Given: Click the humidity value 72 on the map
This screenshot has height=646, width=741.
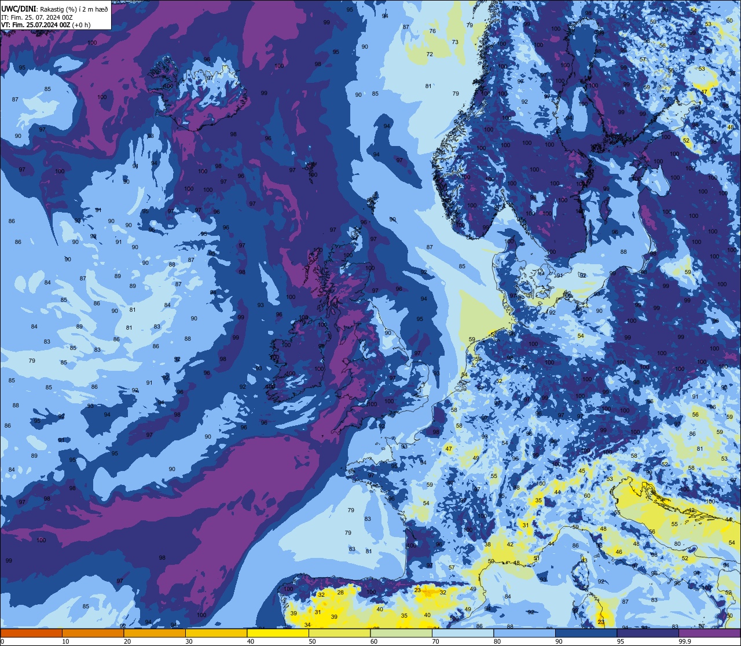Looking at the screenshot, I should 430,54.
